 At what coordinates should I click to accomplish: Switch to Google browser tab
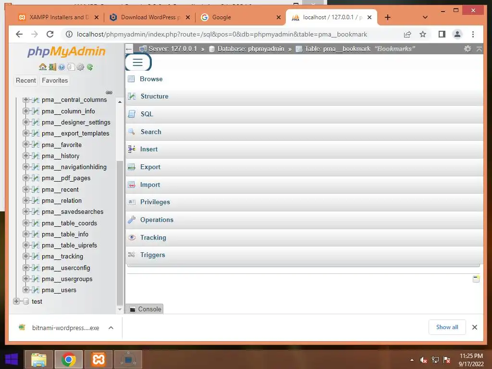[x=241, y=17]
